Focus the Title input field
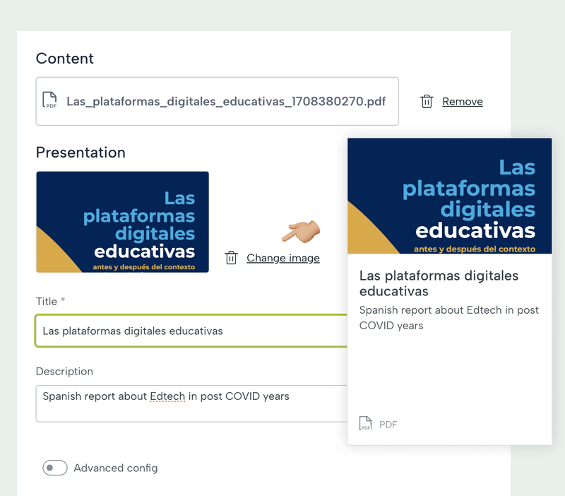 [x=191, y=331]
